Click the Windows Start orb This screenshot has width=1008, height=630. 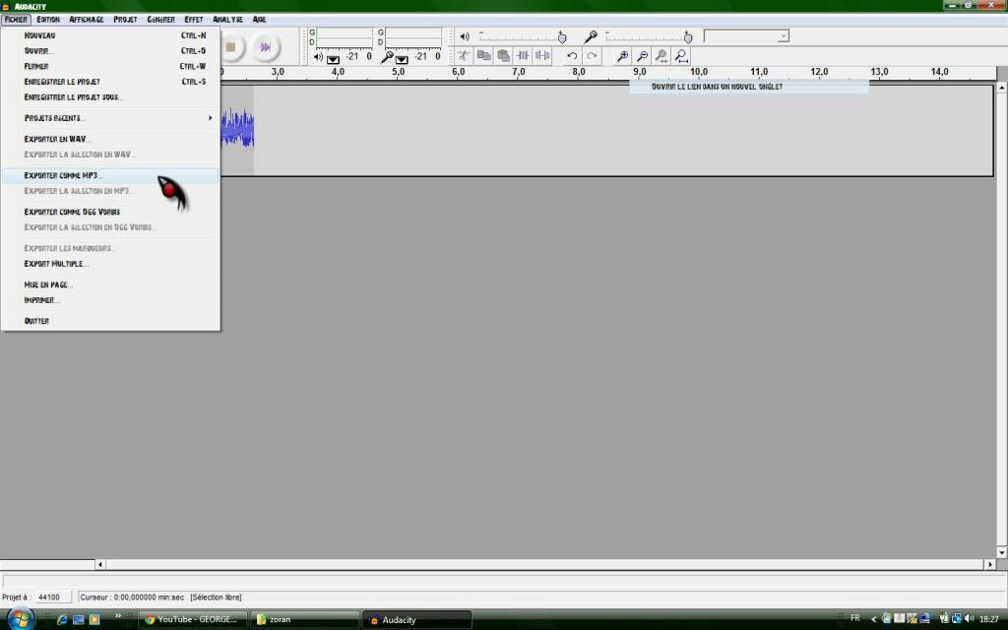pos(20,618)
